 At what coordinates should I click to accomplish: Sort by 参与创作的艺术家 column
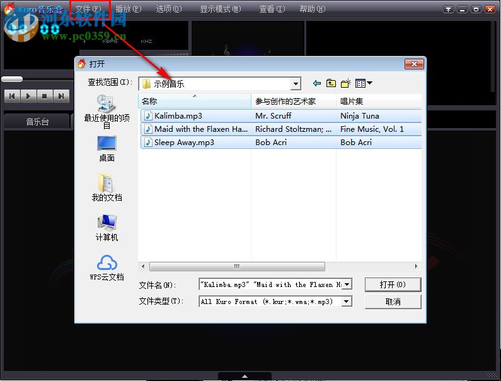294,102
